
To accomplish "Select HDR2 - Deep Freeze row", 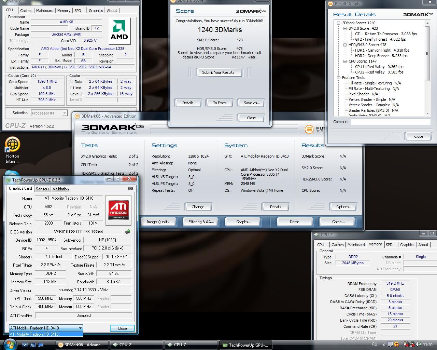I will (381, 56).
